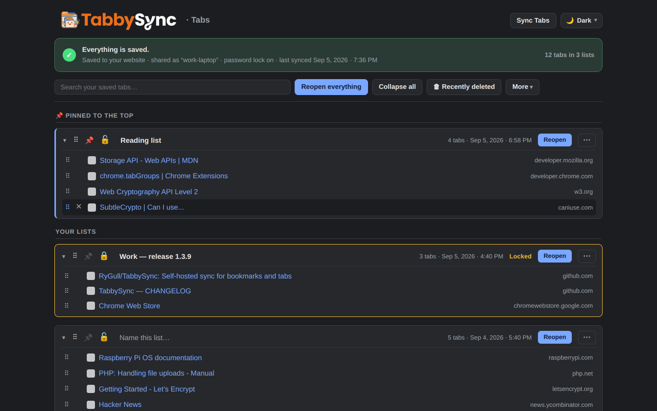Screen dimensions: 657x411
Task: Click drag handle beside Web Cryptography API tab
Action: click(x=68, y=192)
